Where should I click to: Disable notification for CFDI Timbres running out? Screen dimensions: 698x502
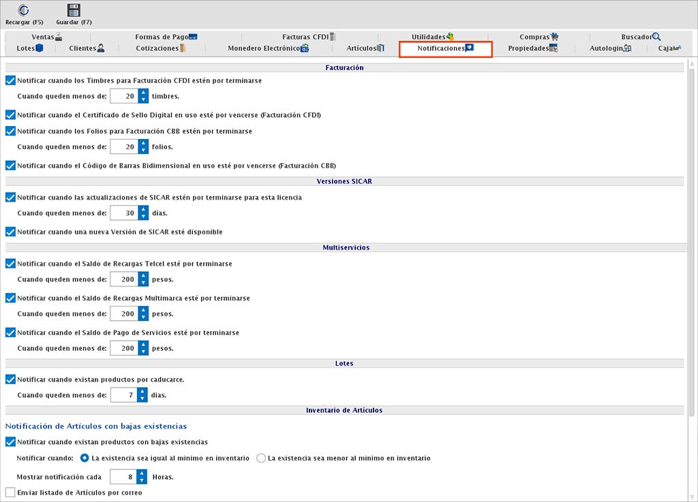[10, 80]
